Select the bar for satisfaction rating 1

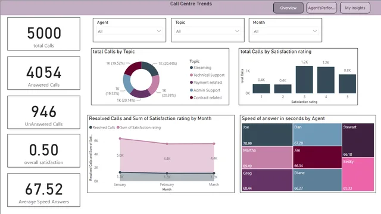[261, 89]
